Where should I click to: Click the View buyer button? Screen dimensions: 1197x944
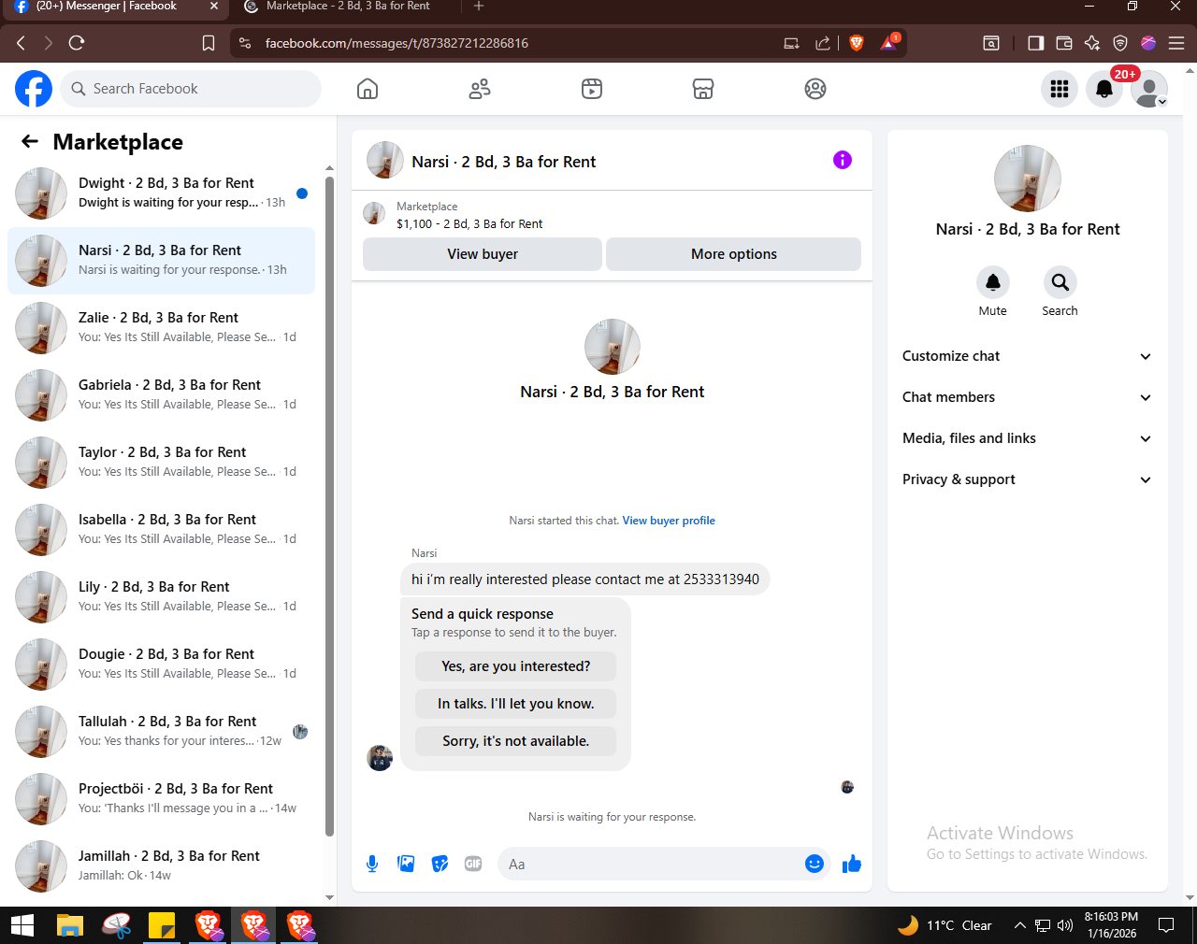click(483, 254)
